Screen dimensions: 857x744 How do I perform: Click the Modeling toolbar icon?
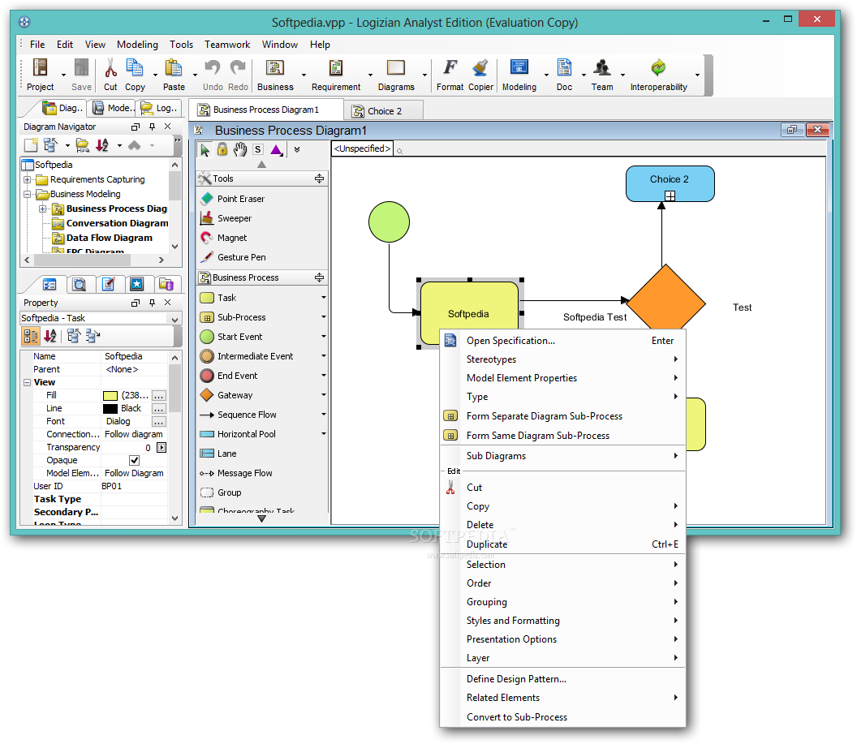click(x=519, y=67)
